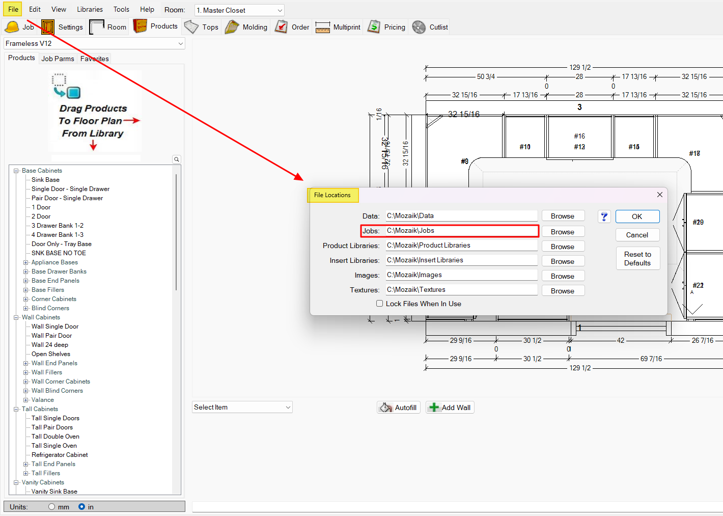The height and width of the screenshot is (516, 723).
Task: Select the in units radio button
Action: click(x=81, y=507)
